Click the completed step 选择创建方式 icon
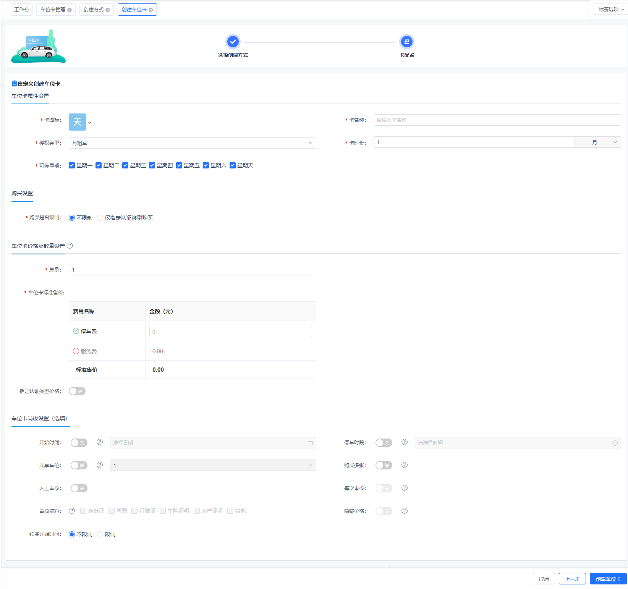 (x=233, y=42)
